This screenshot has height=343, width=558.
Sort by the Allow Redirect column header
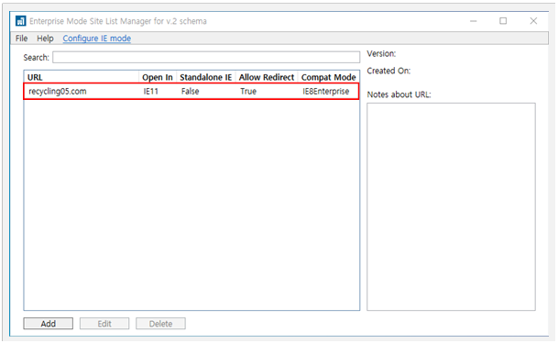(x=267, y=77)
